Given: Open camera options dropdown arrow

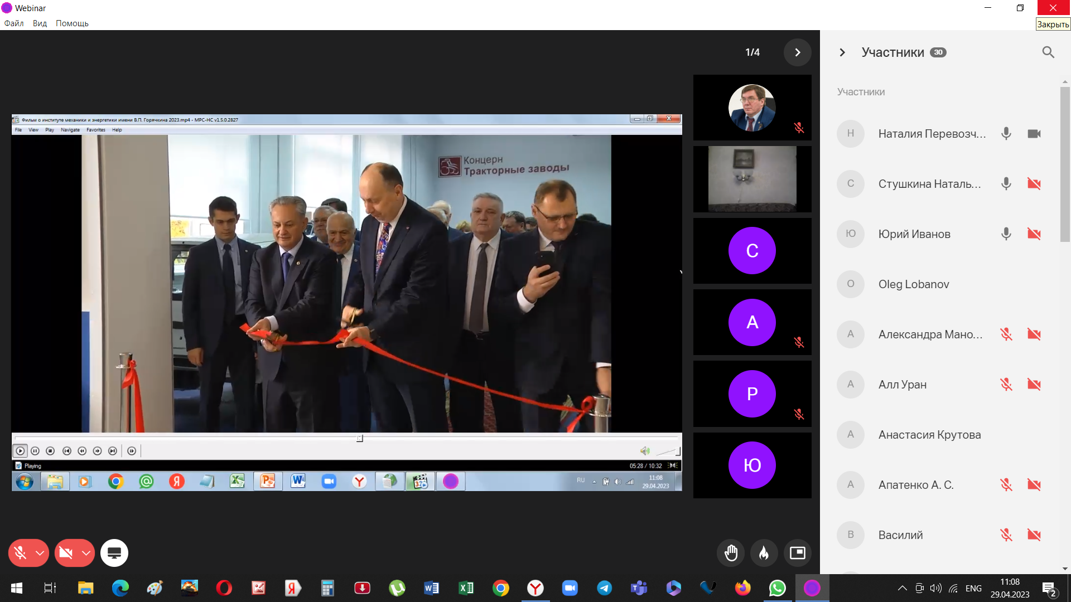Looking at the screenshot, I should pos(86,553).
